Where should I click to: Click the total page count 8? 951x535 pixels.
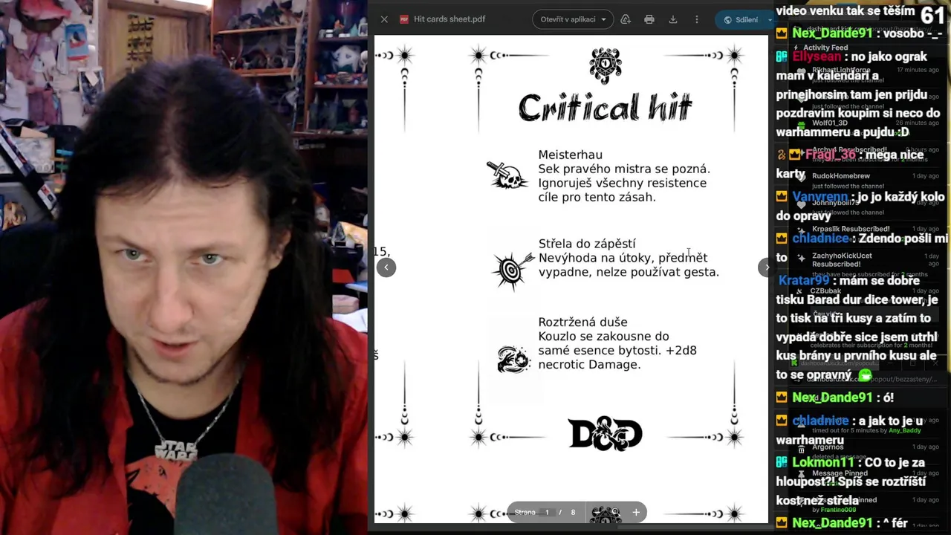(573, 512)
